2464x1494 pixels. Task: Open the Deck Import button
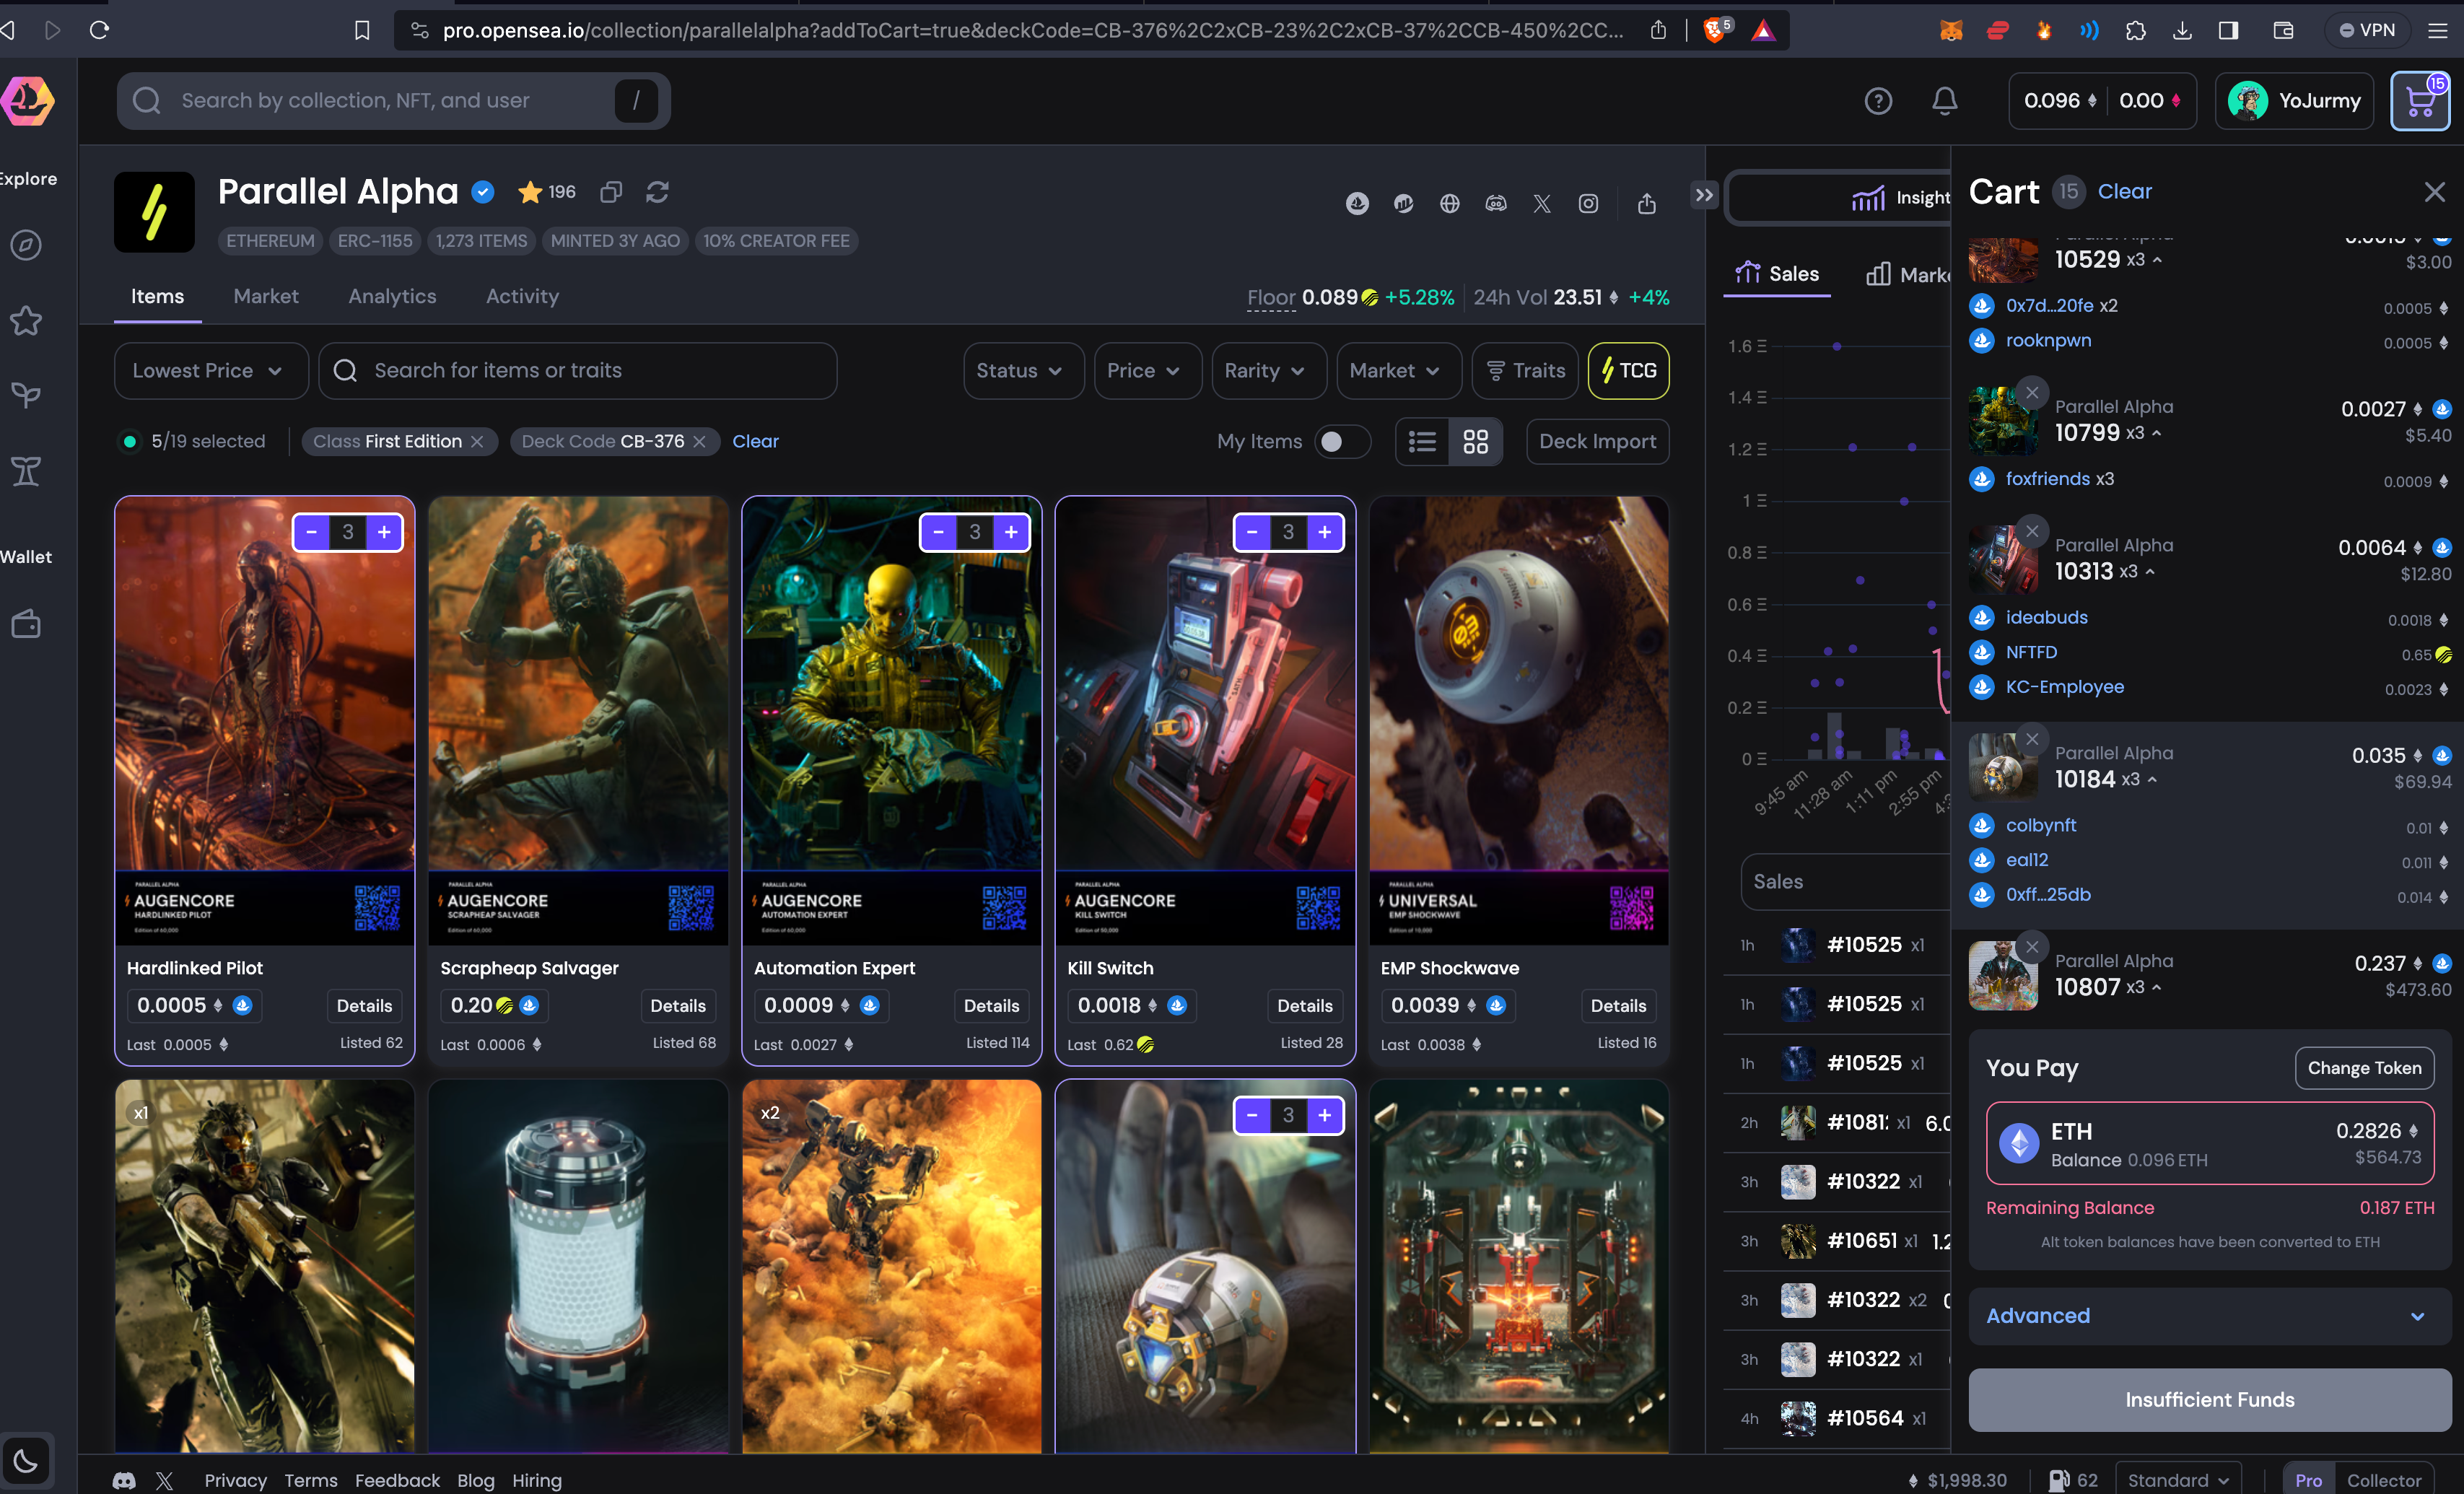1597,441
